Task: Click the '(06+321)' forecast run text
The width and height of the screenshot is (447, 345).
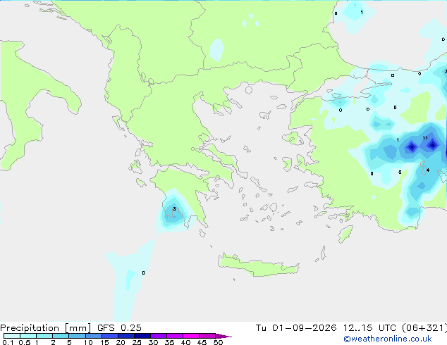Action: point(424,328)
